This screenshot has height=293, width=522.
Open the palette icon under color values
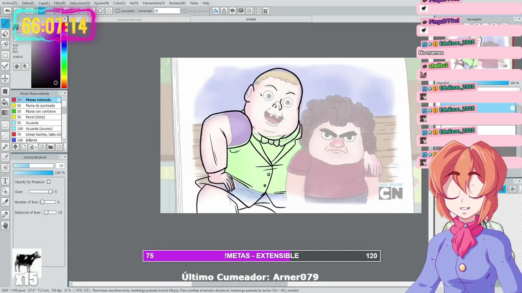pos(17,66)
